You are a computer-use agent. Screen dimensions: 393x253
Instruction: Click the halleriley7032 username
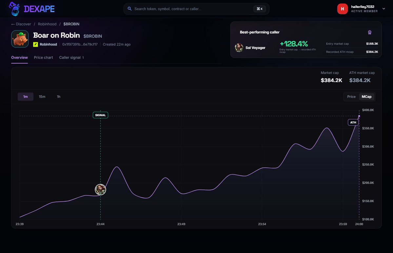363,7
